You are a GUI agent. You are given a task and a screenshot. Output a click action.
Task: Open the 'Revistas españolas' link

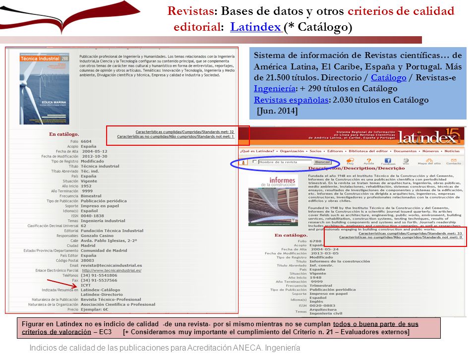coord(291,100)
